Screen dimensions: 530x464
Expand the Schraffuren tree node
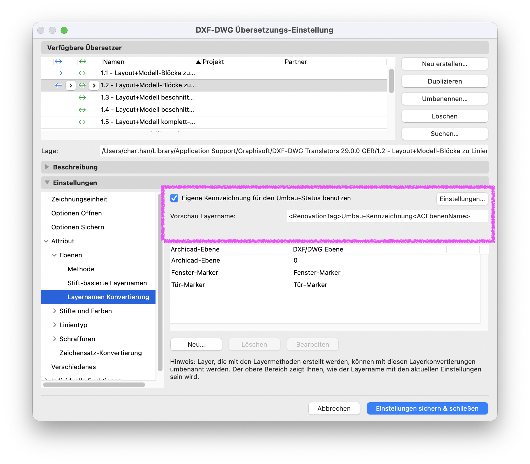coord(54,339)
